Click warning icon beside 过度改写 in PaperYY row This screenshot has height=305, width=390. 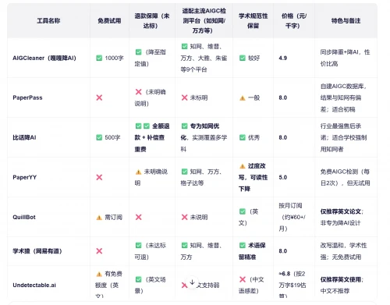243,166
